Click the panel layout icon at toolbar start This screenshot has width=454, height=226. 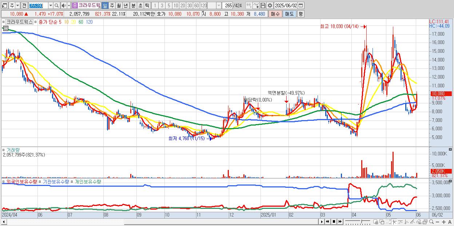pyautogui.click(x=4, y=5)
